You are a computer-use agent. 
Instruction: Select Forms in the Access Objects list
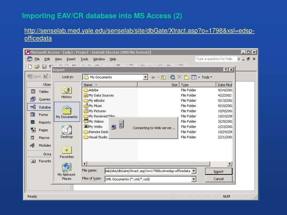[x=40, y=114]
